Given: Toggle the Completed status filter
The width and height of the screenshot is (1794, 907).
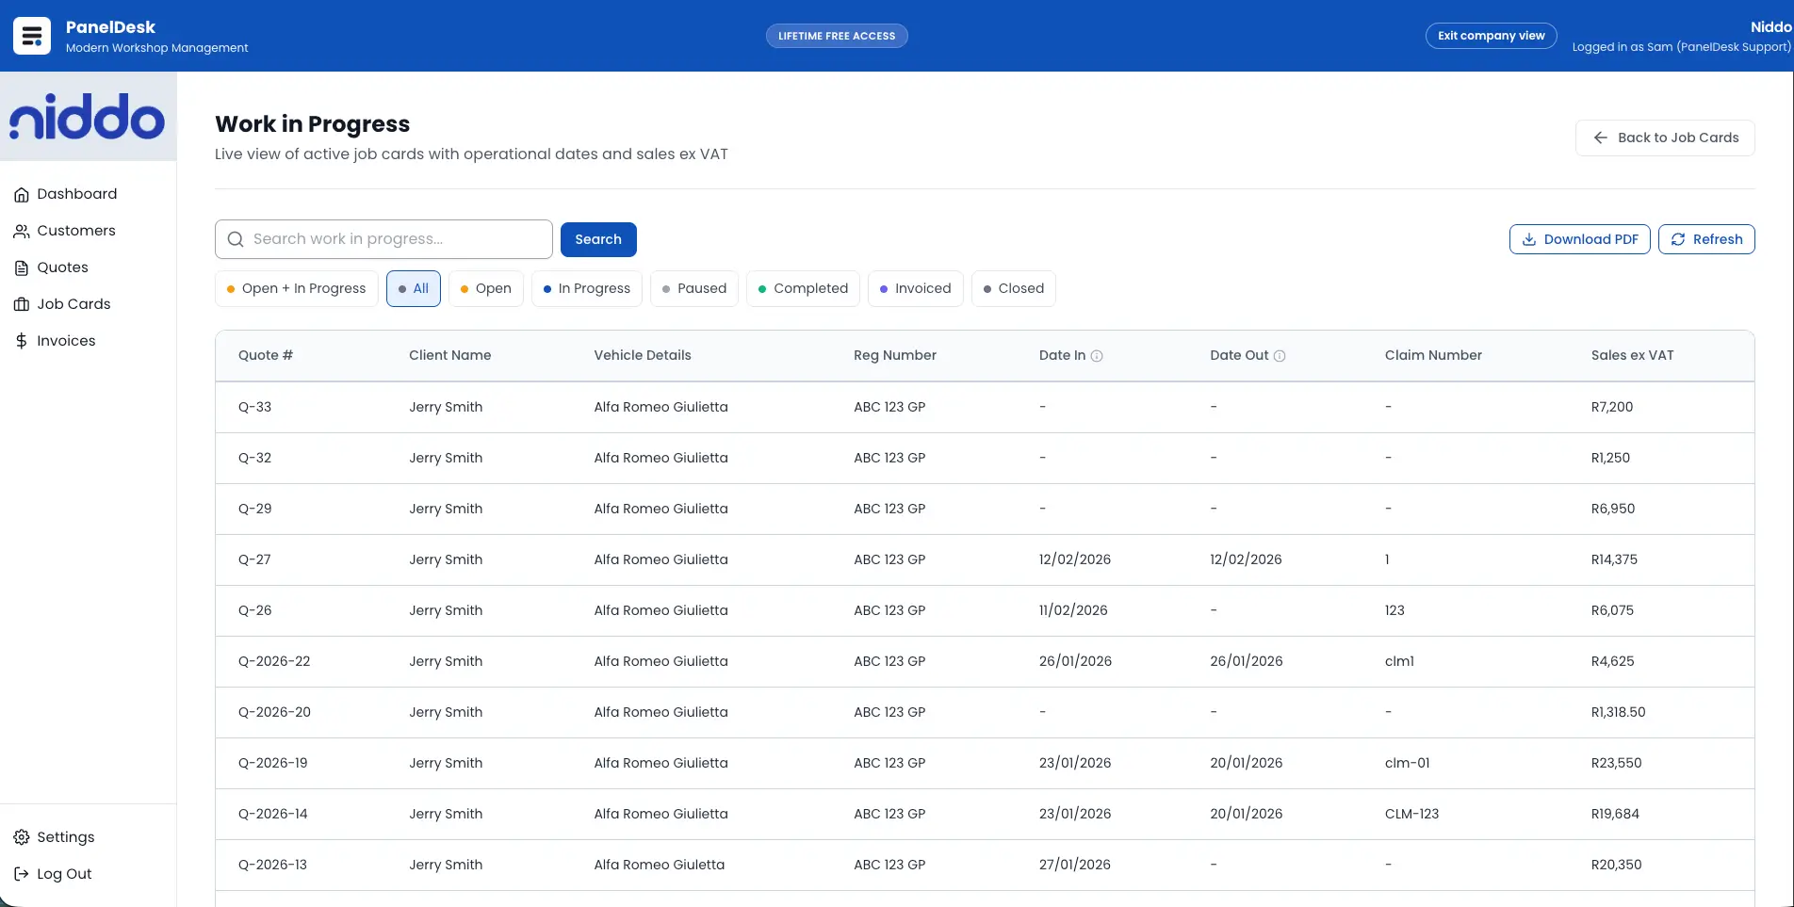Looking at the screenshot, I should 803,288.
